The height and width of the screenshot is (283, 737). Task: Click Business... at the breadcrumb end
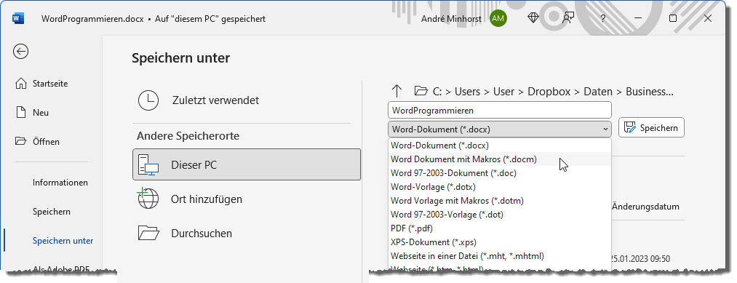click(x=650, y=92)
